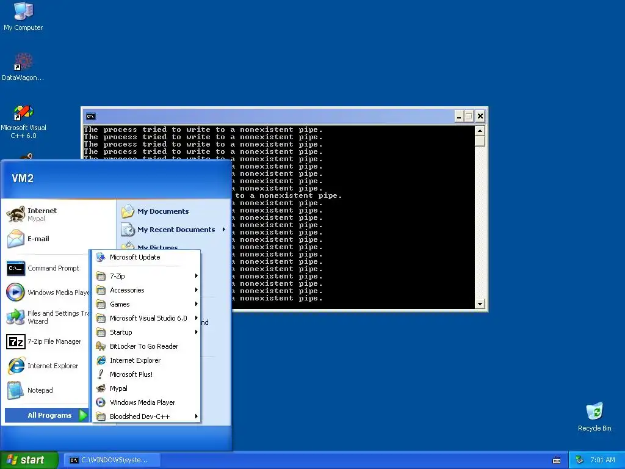Click the network tray icon near the clock
The image size is (625, 469).
[x=579, y=460]
